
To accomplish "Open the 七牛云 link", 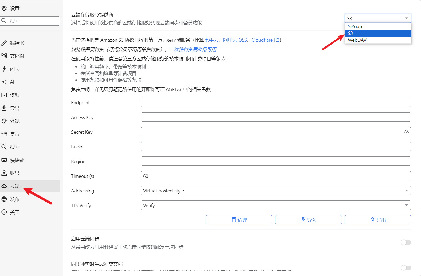I will pyautogui.click(x=212, y=40).
